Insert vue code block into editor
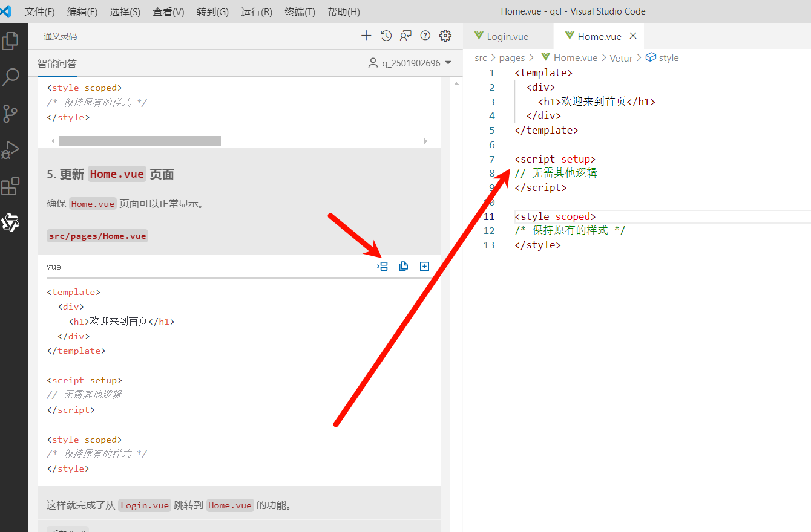This screenshot has width=811, height=532. coord(383,266)
